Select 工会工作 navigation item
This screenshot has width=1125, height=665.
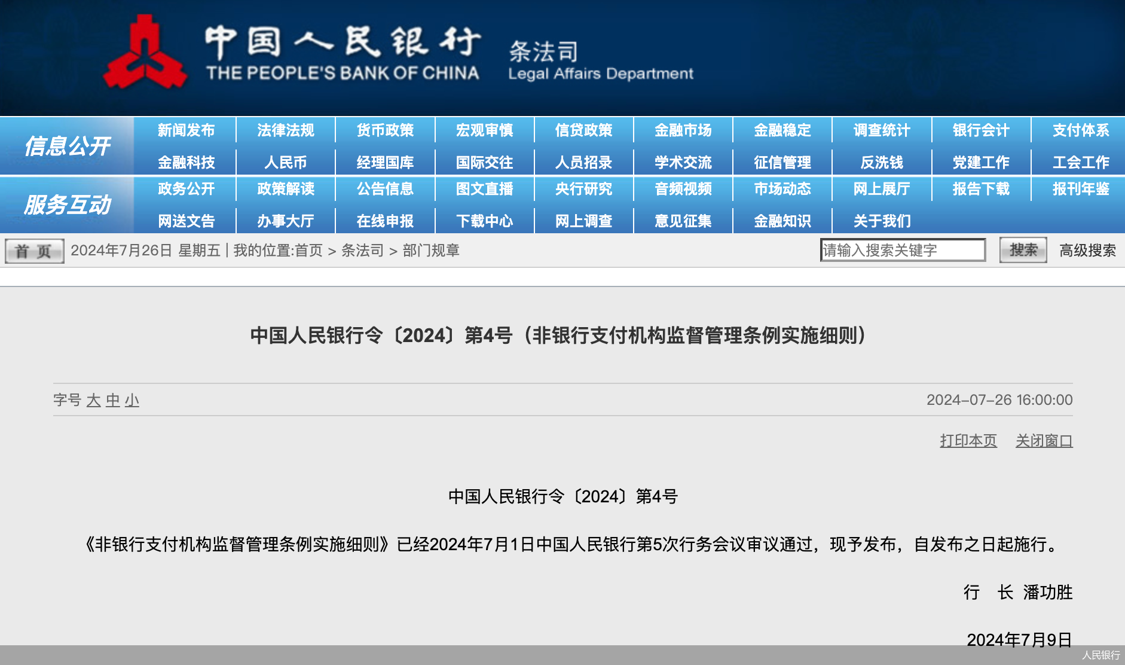(1081, 162)
